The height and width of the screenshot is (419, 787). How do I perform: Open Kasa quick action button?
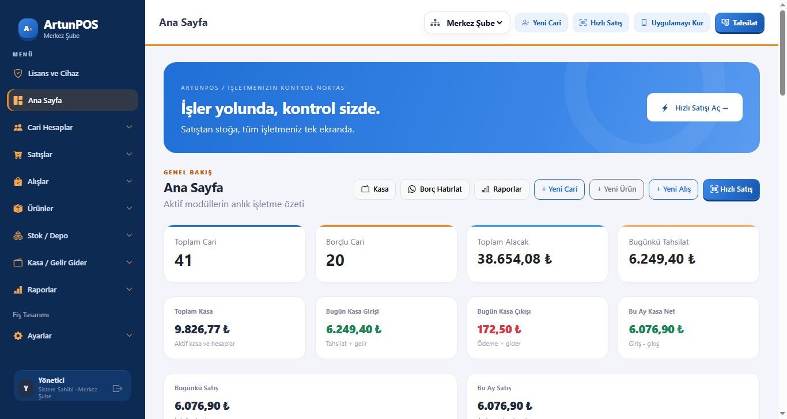coord(374,189)
